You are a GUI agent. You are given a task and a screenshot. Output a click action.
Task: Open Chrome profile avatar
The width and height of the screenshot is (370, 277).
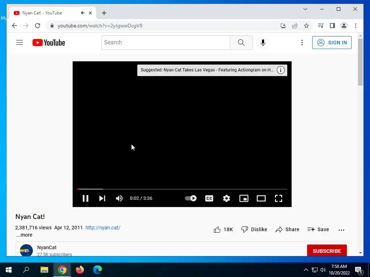click(x=344, y=26)
